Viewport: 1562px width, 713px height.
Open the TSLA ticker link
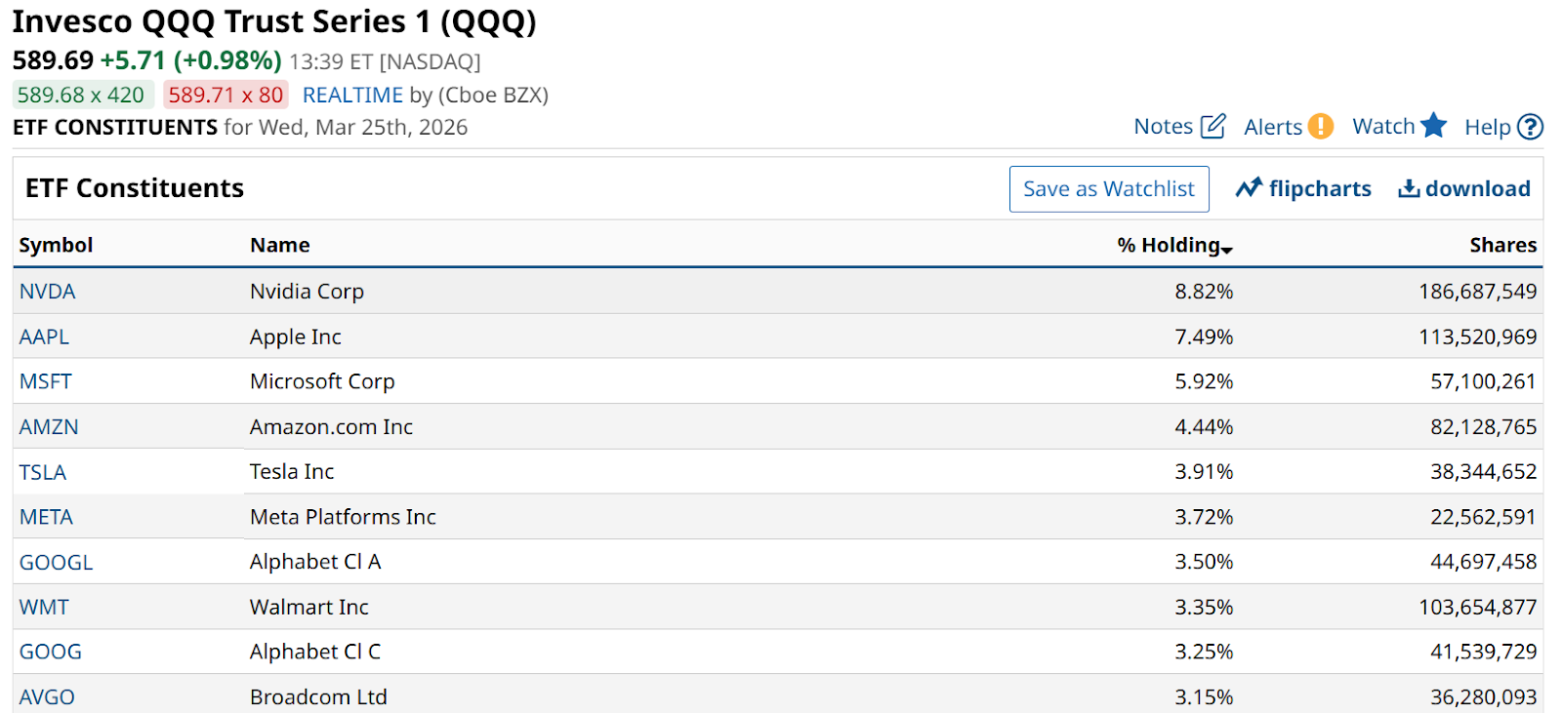coord(43,472)
